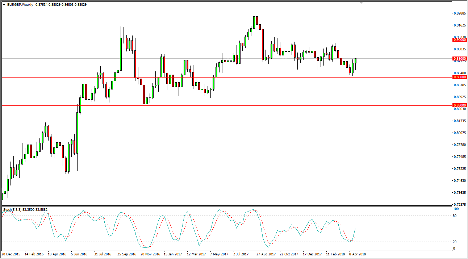The height and width of the screenshot is (259, 468).
Task: Click the 20 Dec 2015 date label
Action: (x=11, y=254)
